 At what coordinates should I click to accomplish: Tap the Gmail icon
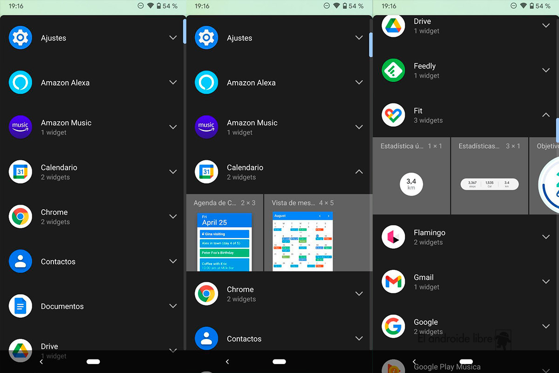coord(393,282)
